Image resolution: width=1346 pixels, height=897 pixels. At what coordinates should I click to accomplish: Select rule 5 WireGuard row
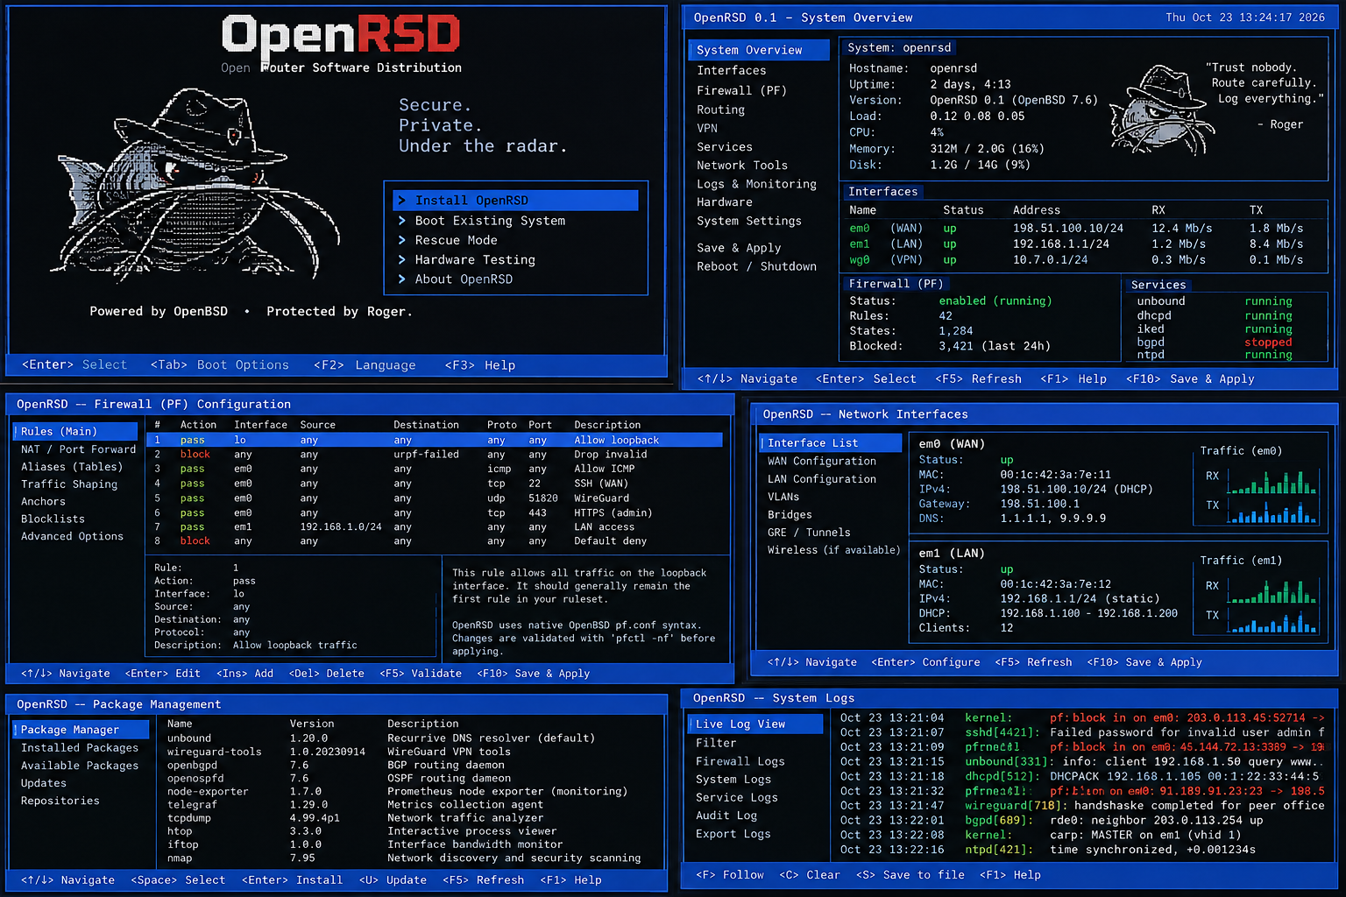pyautogui.click(x=436, y=498)
